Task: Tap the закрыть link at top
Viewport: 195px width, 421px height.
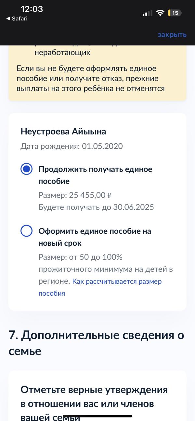Action: (172, 35)
